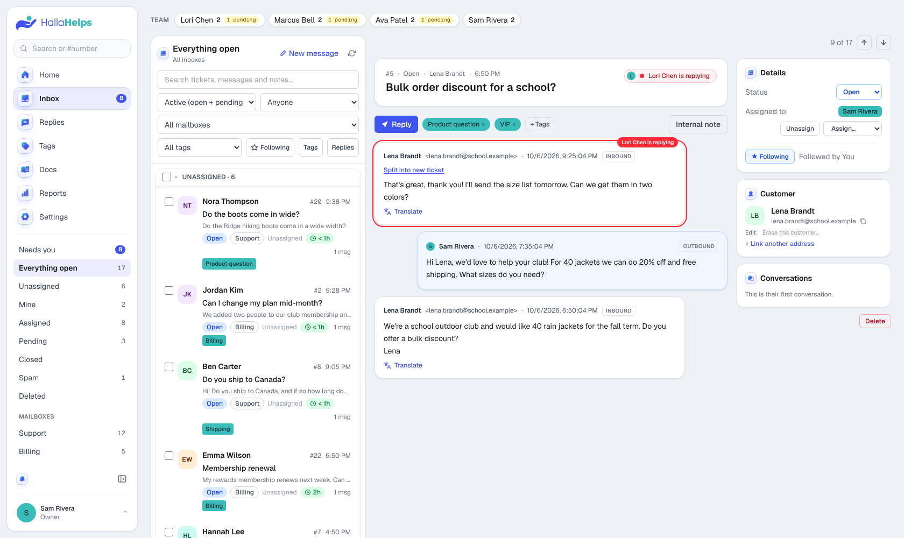Open the Settings gear in sidebar
This screenshot has width=904, height=538.
click(x=25, y=217)
